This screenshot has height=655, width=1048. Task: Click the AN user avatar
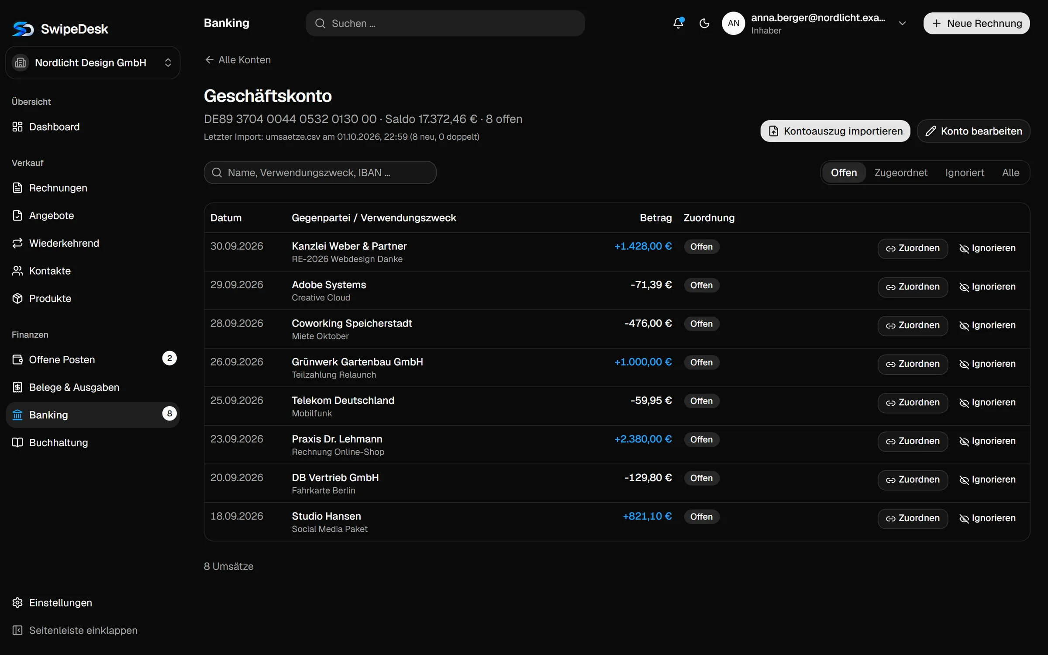(x=734, y=23)
